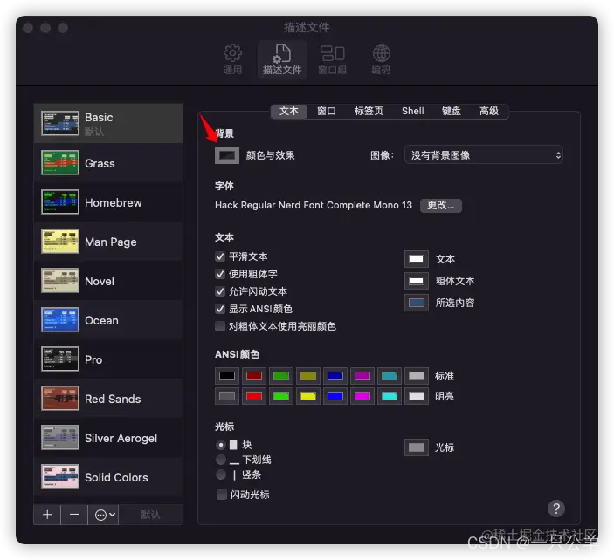614x560 pixels.
Task: Enable the 闪动光标 blink cursor checkbox
Action: (x=222, y=495)
